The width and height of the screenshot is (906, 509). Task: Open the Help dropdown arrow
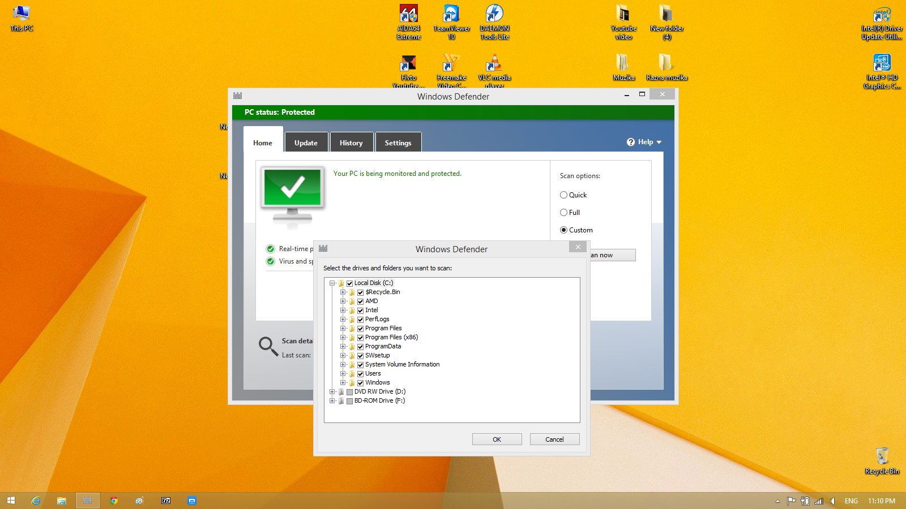(x=659, y=143)
